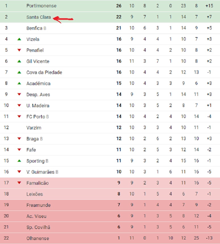
Task: Click the red down arrow beside U. Madeira
Action: point(19,105)
